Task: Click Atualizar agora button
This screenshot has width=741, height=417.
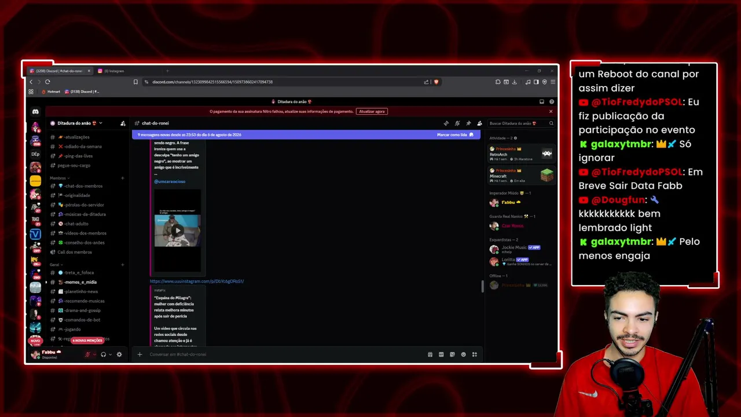Action: pyautogui.click(x=372, y=111)
